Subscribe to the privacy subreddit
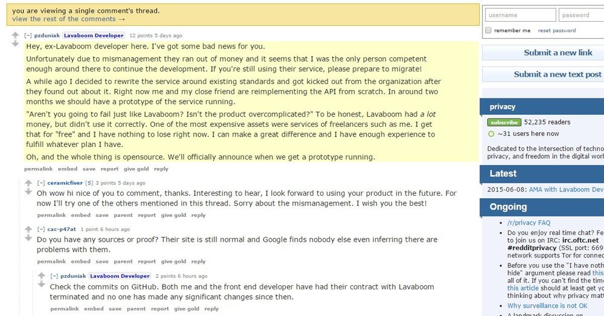Image resolution: width=604 pixels, height=316 pixels. coord(504,122)
